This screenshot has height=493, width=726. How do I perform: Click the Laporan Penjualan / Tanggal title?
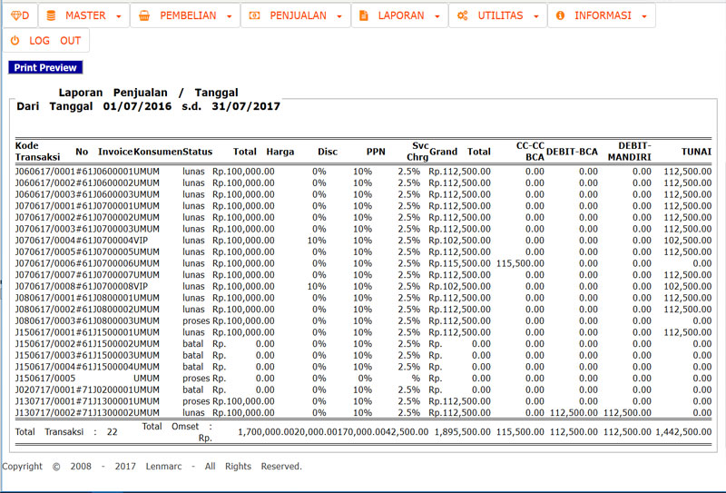[148, 93]
